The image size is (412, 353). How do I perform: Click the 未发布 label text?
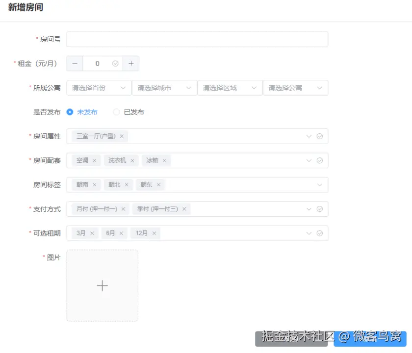click(87, 112)
